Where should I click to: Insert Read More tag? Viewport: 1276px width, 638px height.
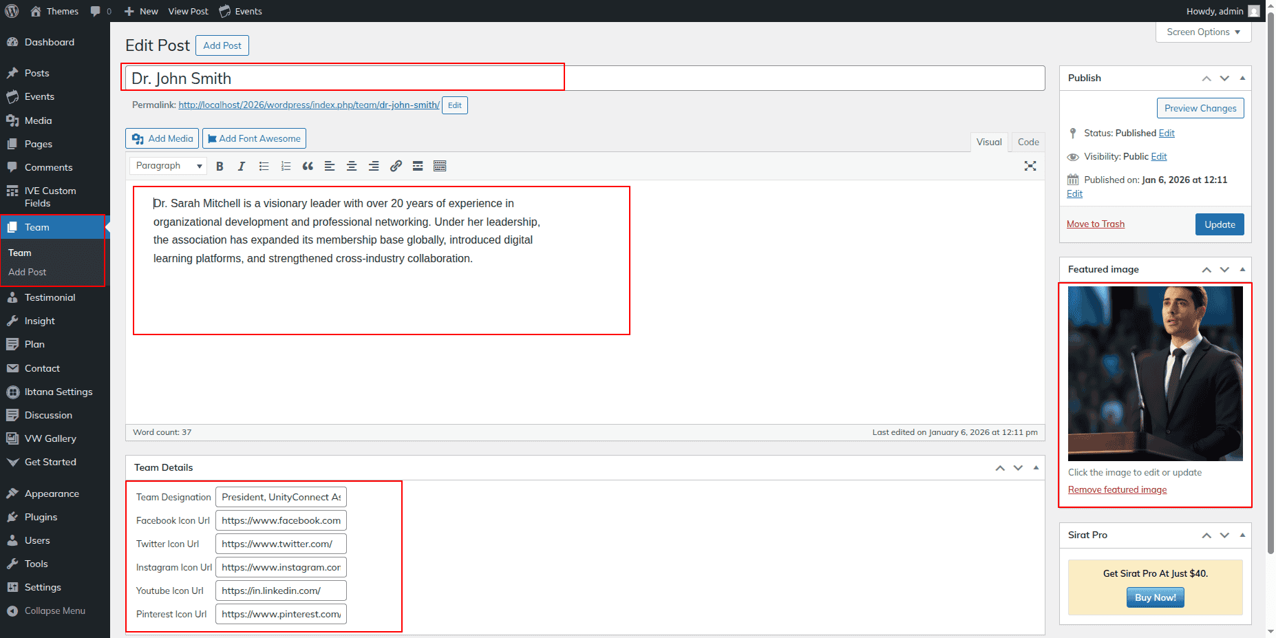click(x=418, y=167)
